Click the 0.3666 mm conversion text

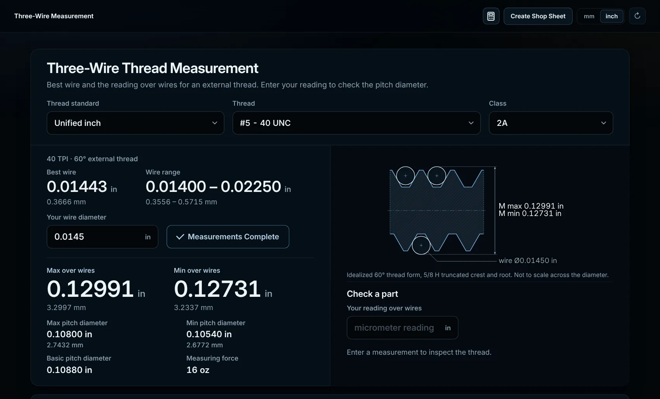pos(66,202)
